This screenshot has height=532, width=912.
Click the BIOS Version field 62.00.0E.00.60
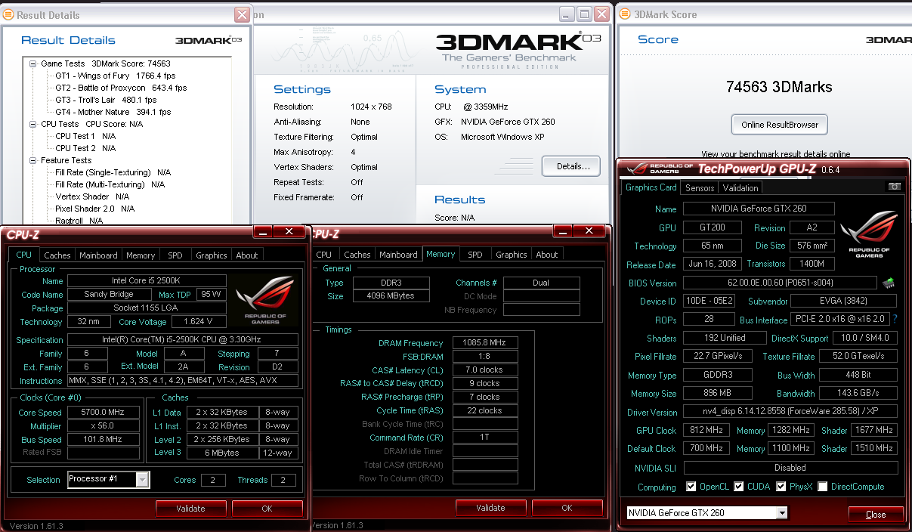coord(780,283)
